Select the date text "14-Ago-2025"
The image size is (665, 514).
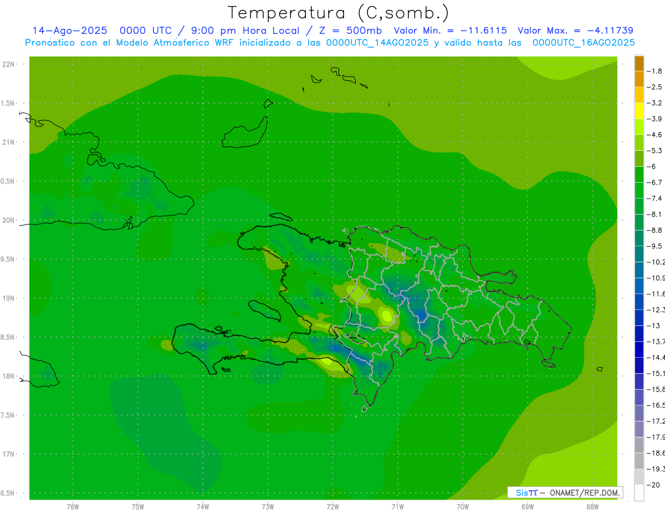click(x=69, y=30)
